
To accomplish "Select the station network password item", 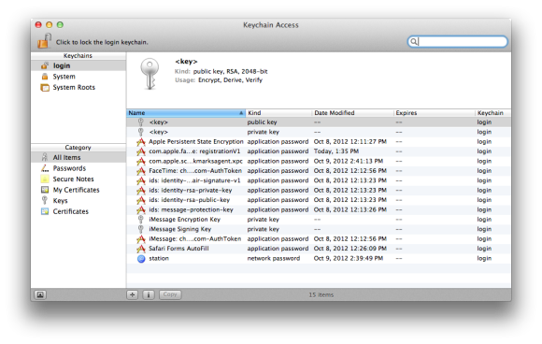I will click(319, 258).
